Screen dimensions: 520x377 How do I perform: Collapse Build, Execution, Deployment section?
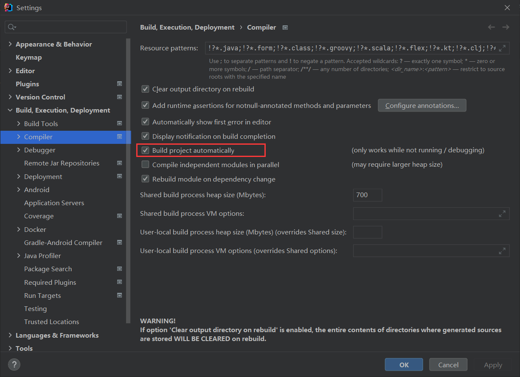pos(10,110)
